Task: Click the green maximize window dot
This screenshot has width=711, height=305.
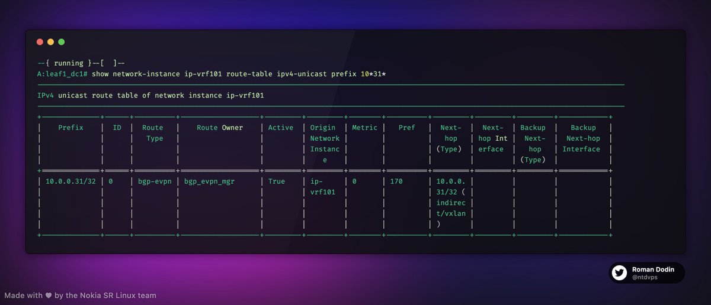Action: tap(62, 42)
